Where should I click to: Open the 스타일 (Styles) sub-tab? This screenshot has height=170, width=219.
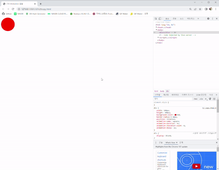pos(157,95)
